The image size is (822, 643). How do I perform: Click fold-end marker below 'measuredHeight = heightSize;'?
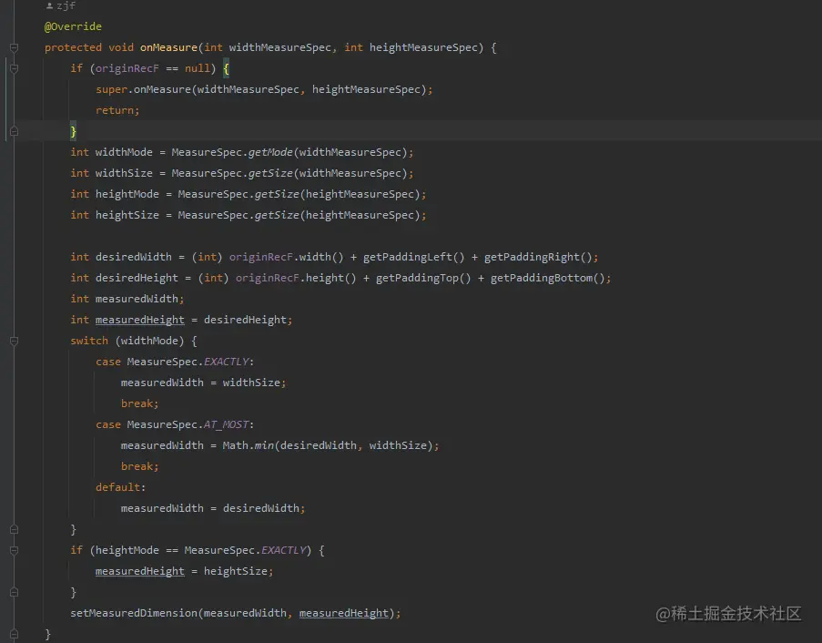(15, 592)
